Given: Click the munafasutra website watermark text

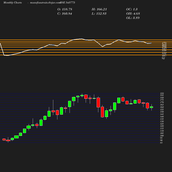Looking at the screenshot, I should (x=45, y=2).
